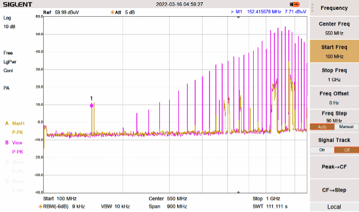Click the PA preamplifier label
Image resolution: width=359 pixels, height=212 pixels.
[6, 88]
